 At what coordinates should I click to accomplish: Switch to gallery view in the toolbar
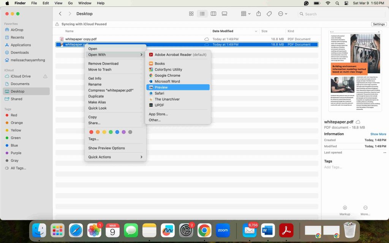point(224,13)
